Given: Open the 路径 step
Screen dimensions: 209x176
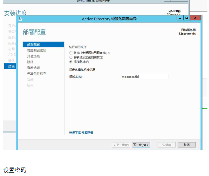Looking at the screenshot, I should [x=30, y=62].
